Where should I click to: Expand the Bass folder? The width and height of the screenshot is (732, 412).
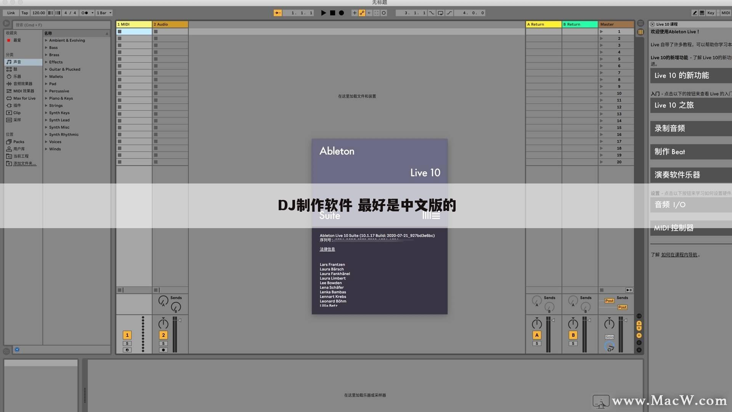click(x=46, y=47)
